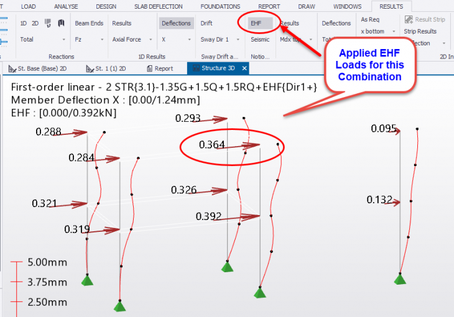
Task: Click the Result Strip pencil icon
Action: click(409, 19)
